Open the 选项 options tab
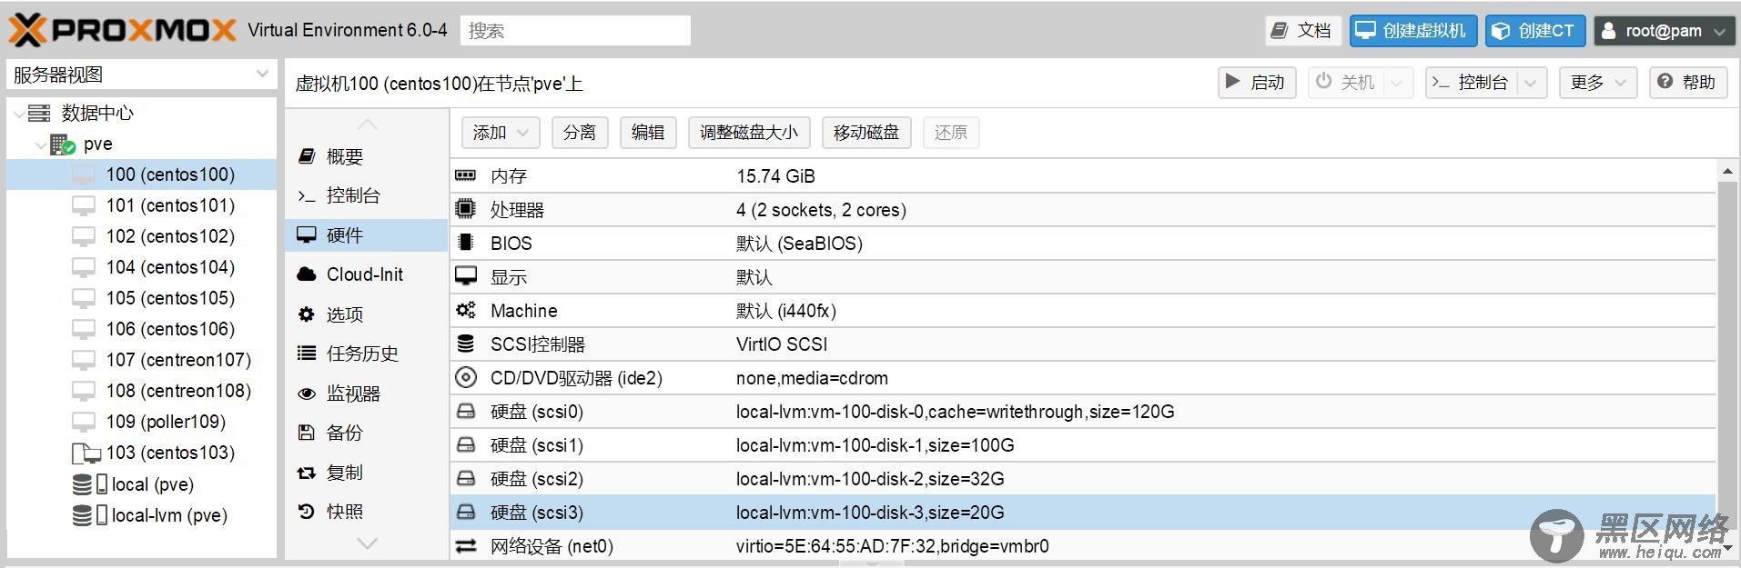The width and height of the screenshot is (1741, 568). 367,314
